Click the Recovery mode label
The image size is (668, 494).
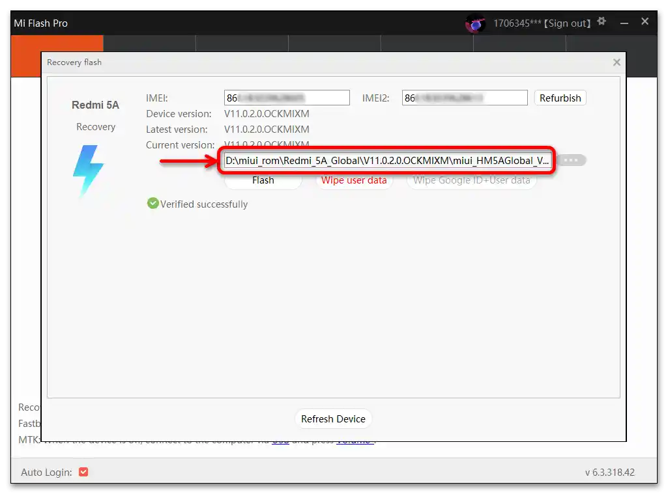96,127
